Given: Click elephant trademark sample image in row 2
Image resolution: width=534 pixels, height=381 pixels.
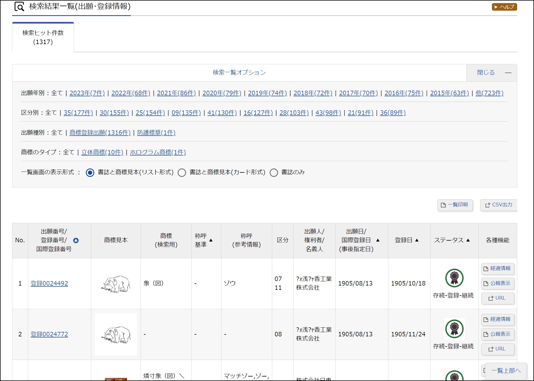Looking at the screenshot, I should (x=116, y=334).
